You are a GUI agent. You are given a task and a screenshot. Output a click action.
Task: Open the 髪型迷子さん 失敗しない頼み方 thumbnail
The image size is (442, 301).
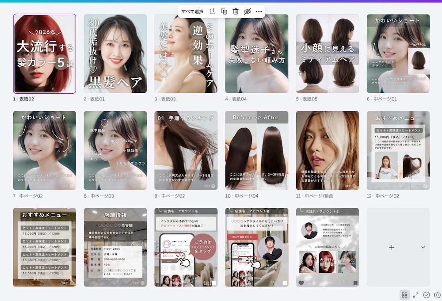257,53
